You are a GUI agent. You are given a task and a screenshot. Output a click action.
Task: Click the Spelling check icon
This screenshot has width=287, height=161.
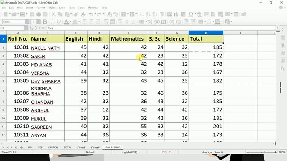tap(116, 14)
